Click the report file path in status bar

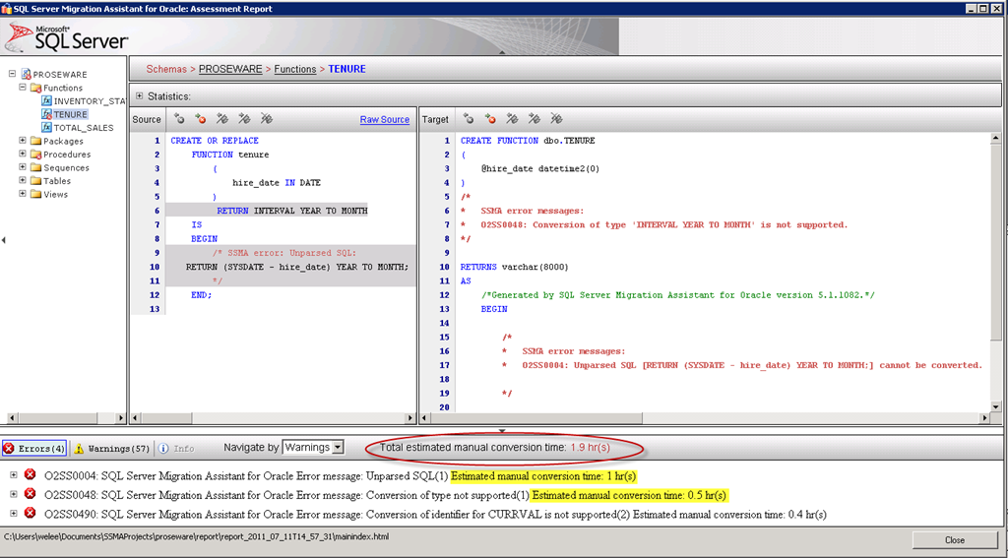[x=196, y=536]
